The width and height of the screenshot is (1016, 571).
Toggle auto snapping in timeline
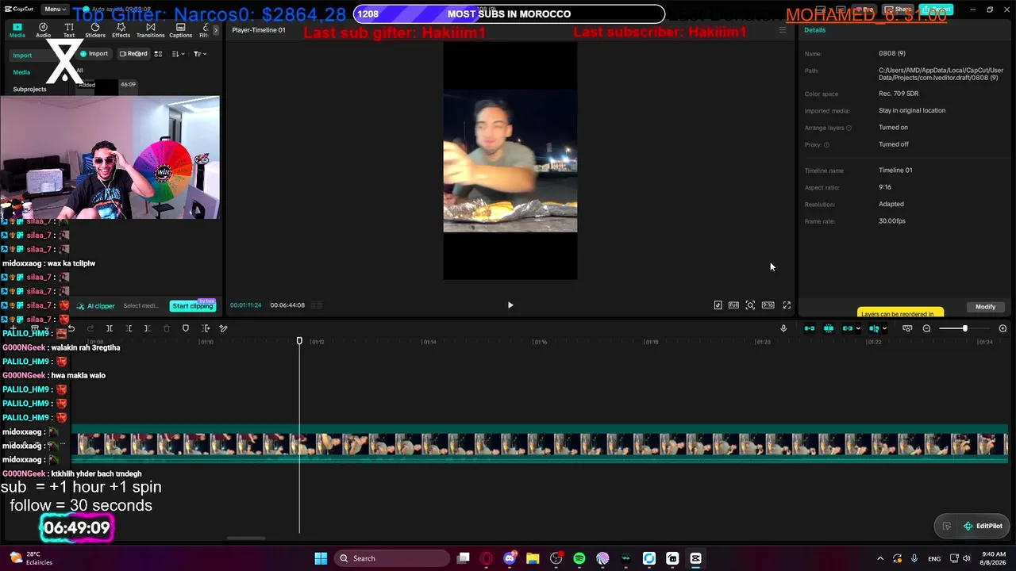pos(829,328)
